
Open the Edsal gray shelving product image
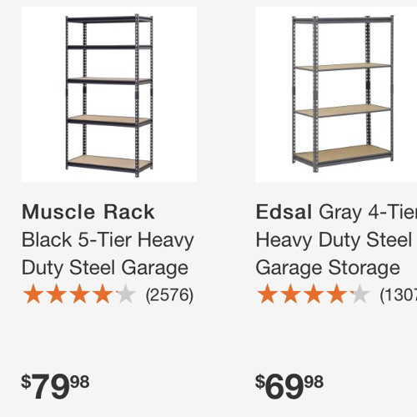point(336,94)
